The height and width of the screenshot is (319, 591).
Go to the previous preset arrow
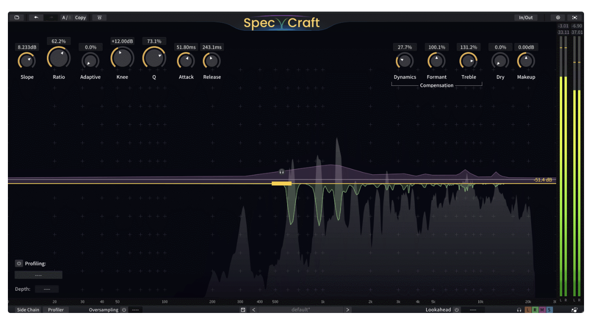(x=254, y=310)
